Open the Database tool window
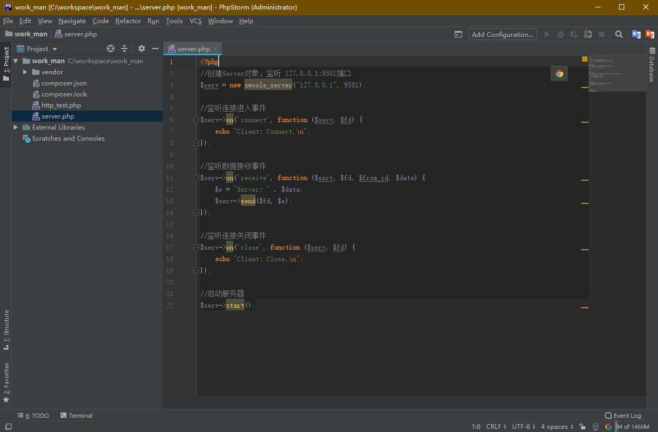Viewport: 658px width, 432px height. coord(652,65)
